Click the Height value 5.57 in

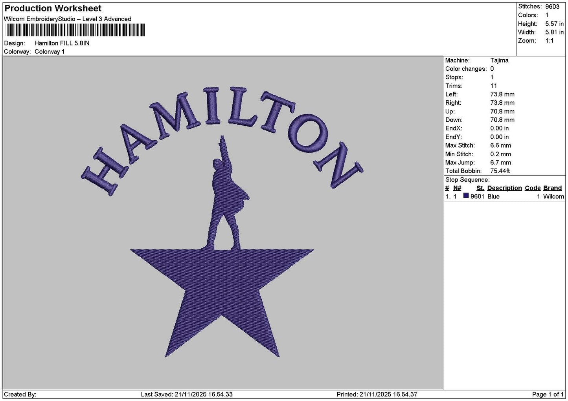pos(555,24)
